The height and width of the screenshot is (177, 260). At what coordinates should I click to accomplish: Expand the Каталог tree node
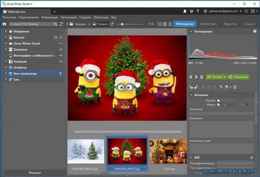point(6,37)
